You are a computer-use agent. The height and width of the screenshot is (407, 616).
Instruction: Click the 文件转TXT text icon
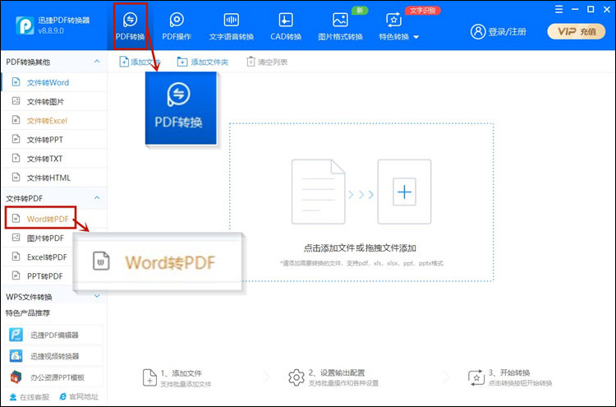pyautogui.click(x=16, y=158)
